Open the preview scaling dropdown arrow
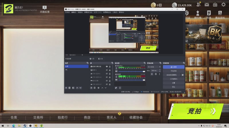 pos(82,55)
